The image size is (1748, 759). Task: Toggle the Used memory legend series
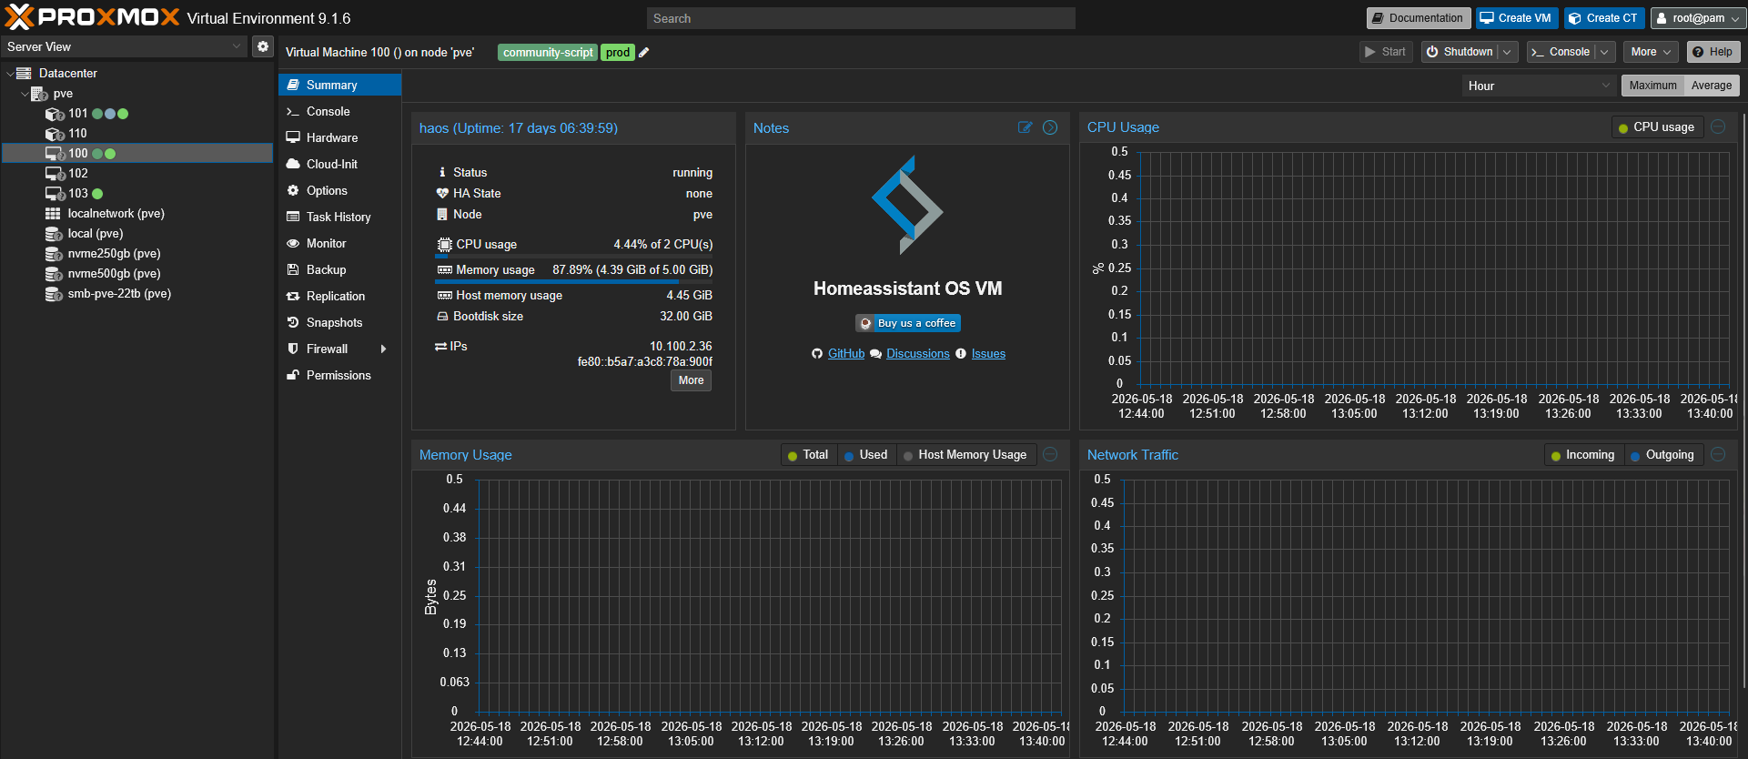pos(866,455)
